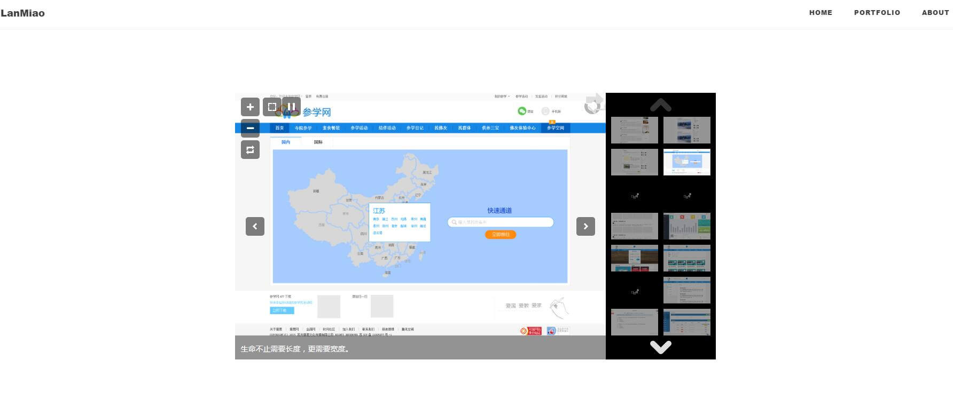Click the LanMiao site logo
The width and height of the screenshot is (953, 400).
(x=22, y=13)
